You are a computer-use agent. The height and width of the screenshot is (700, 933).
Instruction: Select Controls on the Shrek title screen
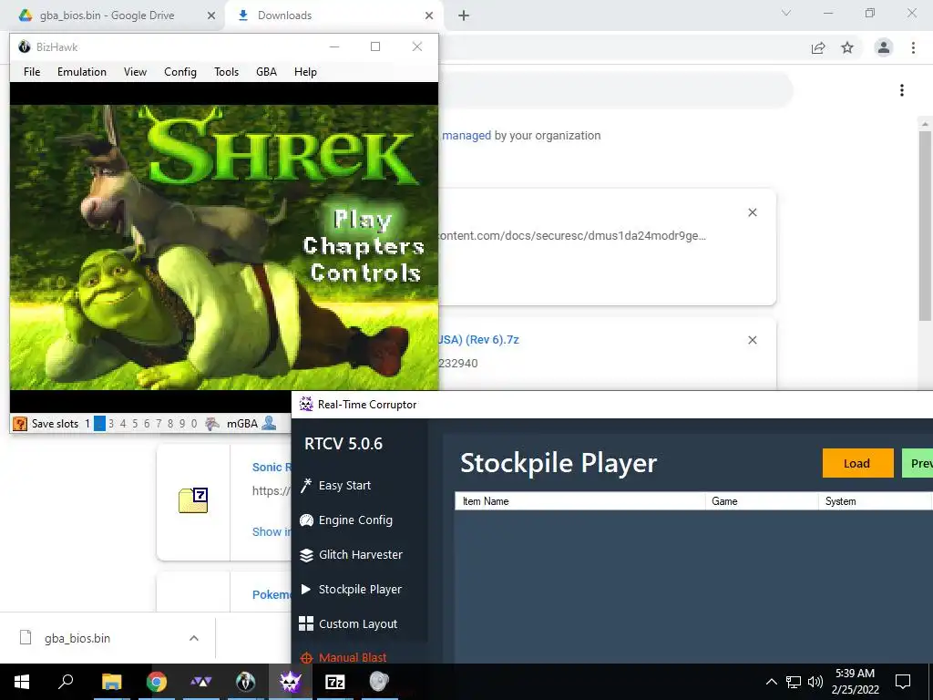(x=365, y=273)
